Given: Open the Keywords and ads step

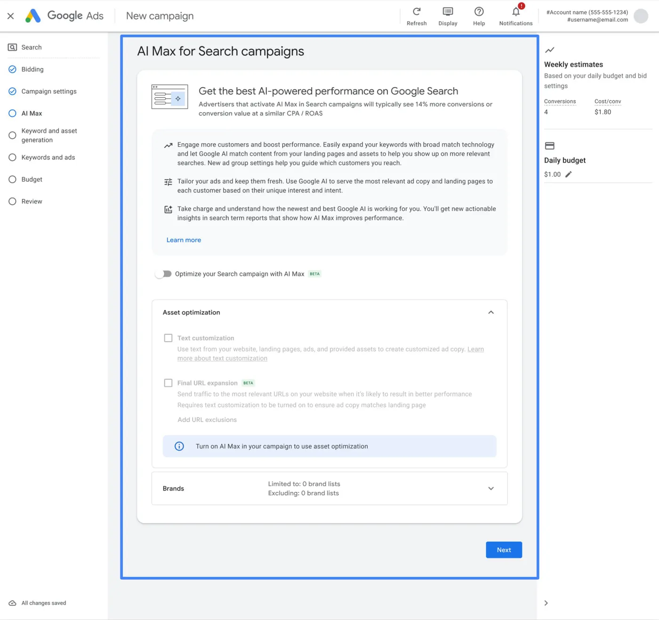Looking at the screenshot, I should coord(48,157).
